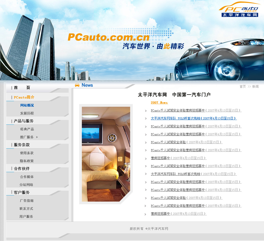This screenshot has width=264, height=241.
Task: Click the arrow bullet beside blue POLO杯 link
Action: pos(146,119)
